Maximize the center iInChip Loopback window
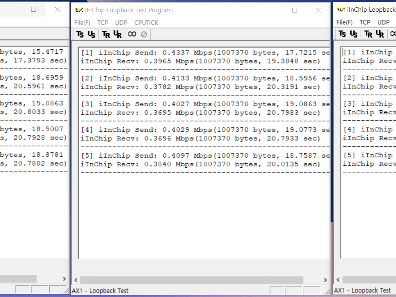Image resolution: width=396 pixels, height=297 pixels. 295,10
